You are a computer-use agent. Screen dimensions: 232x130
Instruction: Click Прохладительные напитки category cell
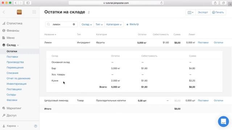point(111,100)
